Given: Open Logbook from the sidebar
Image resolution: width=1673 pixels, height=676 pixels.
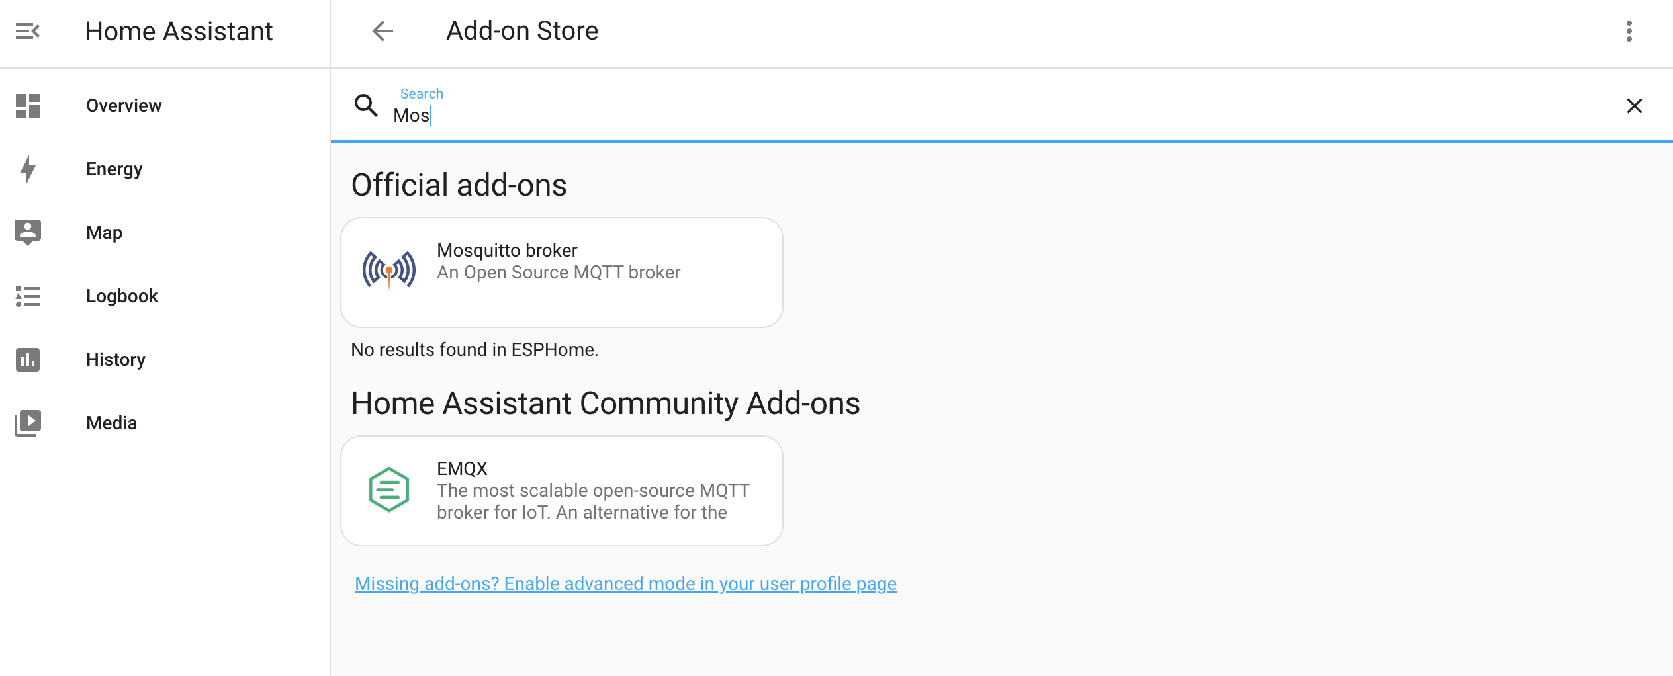Looking at the screenshot, I should [x=122, y=296].
